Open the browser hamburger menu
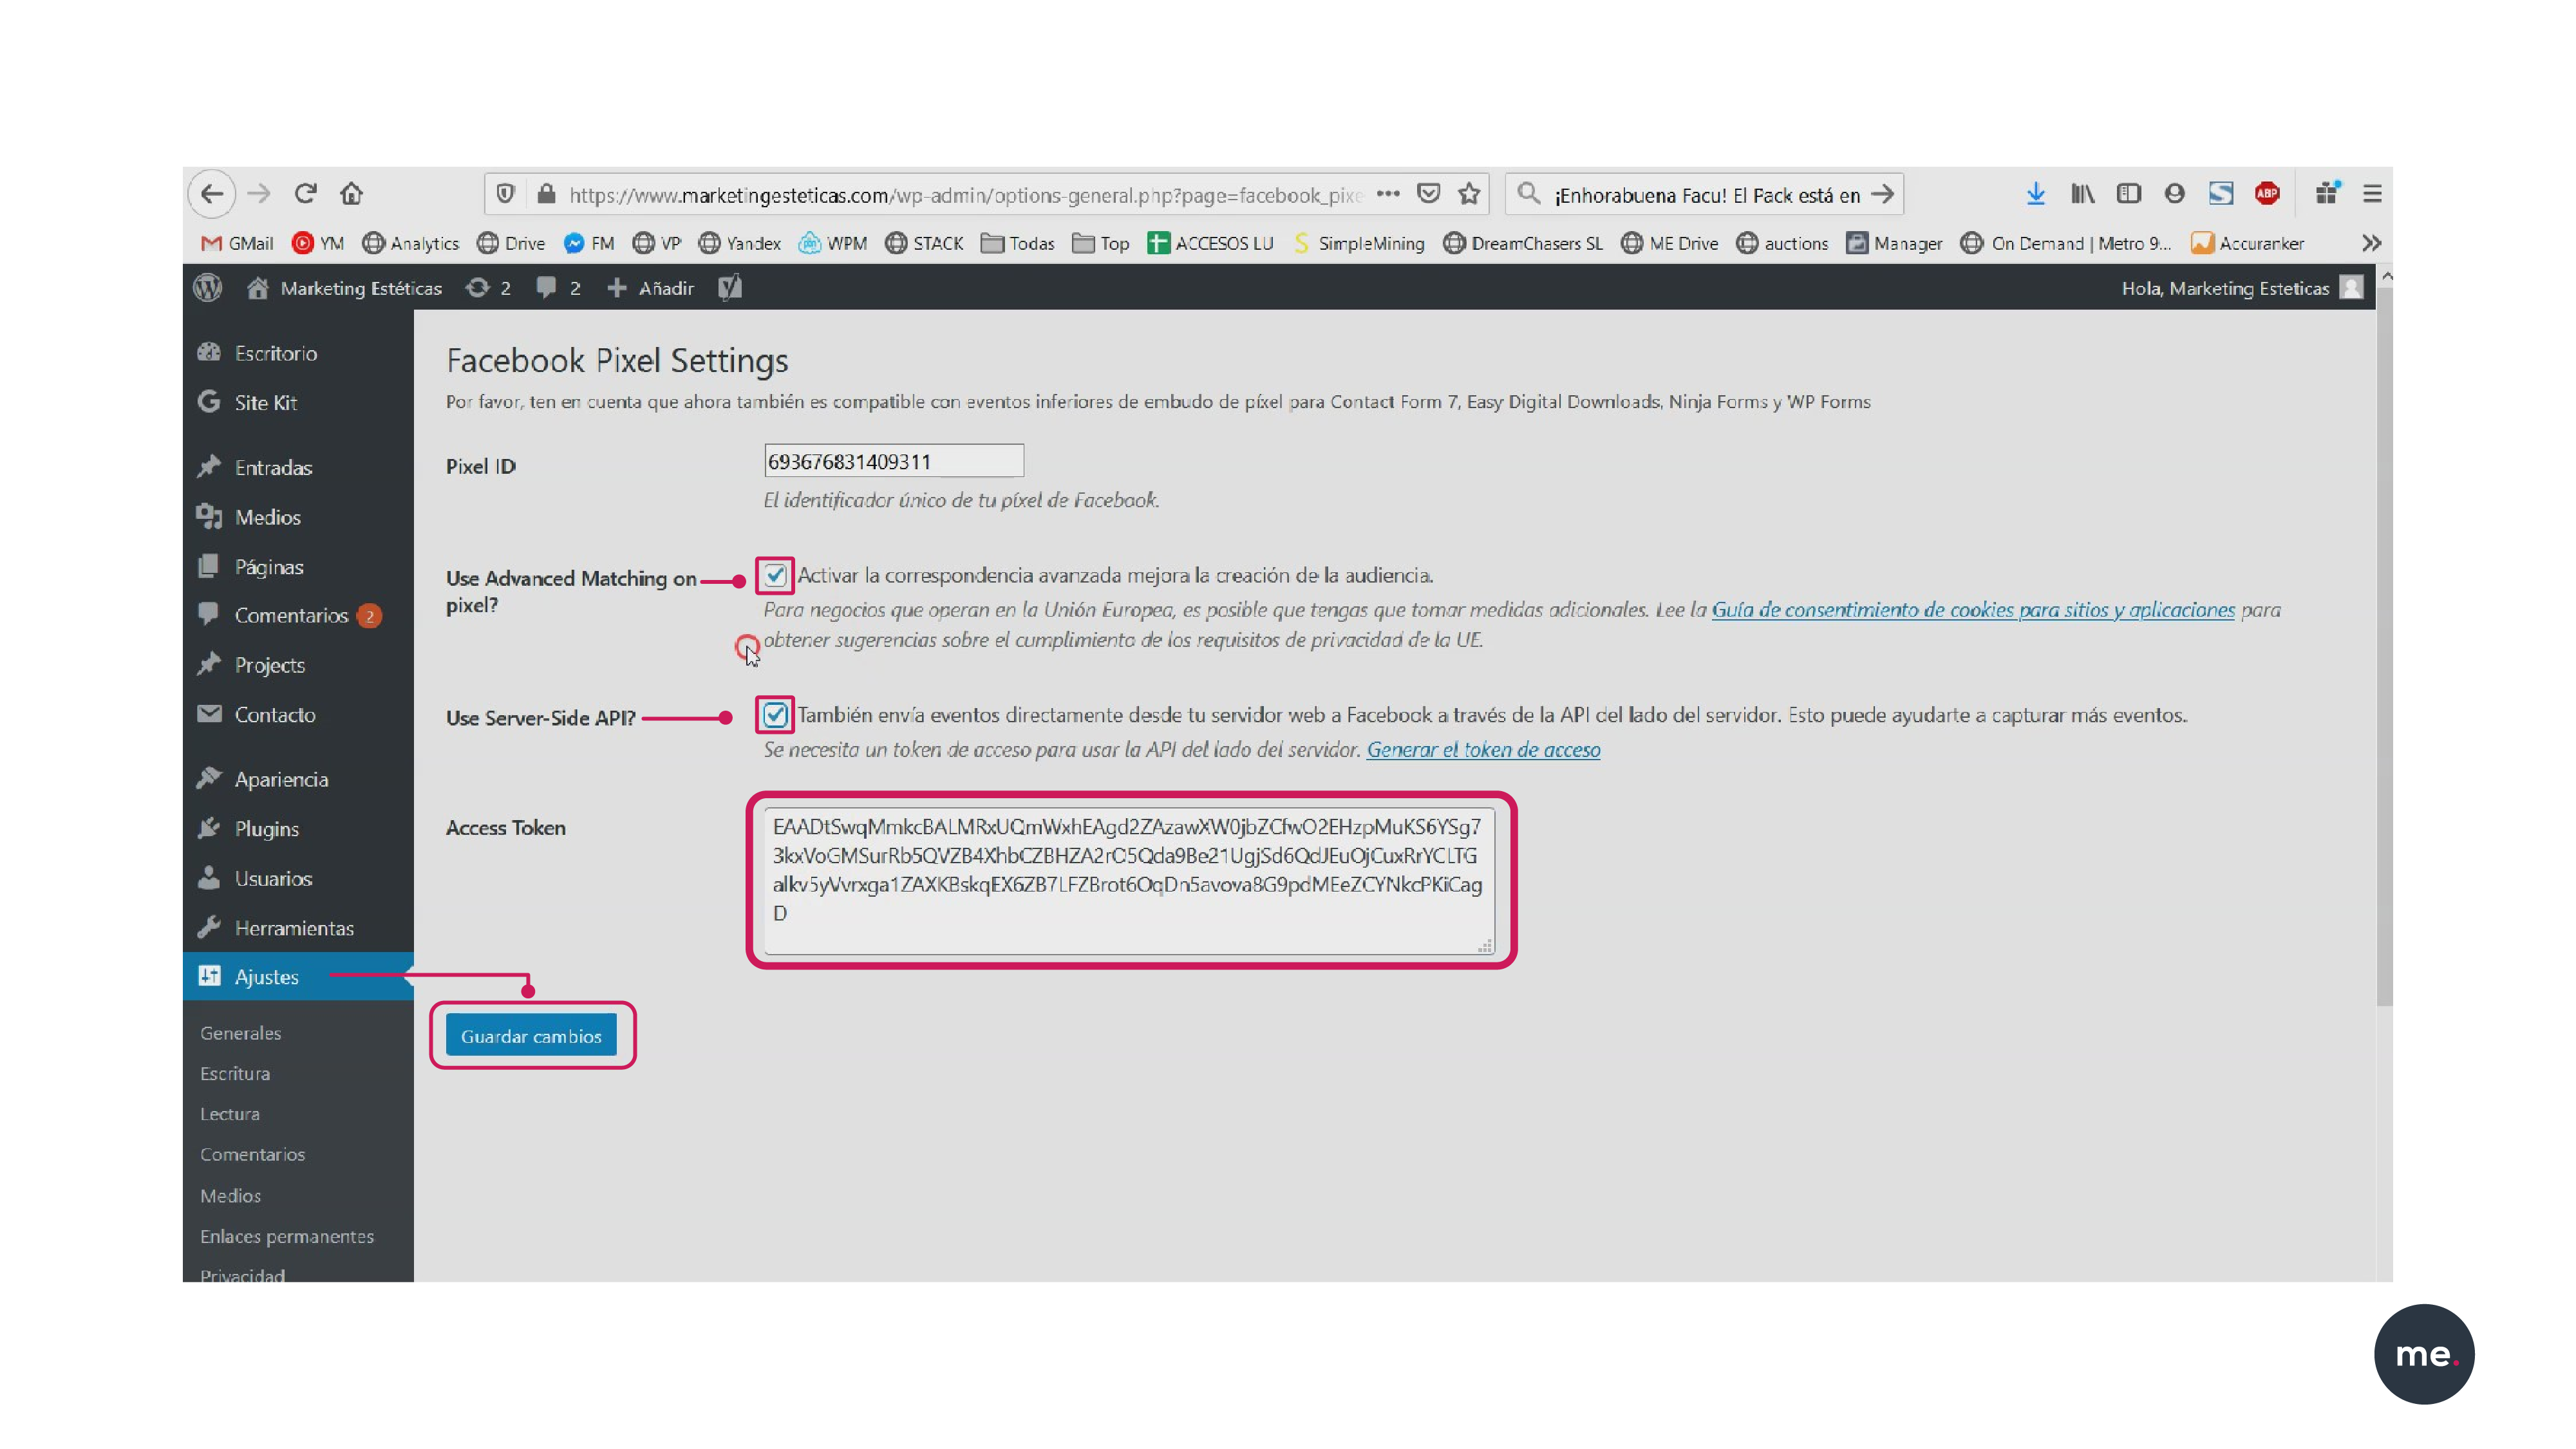This screenshot has height=1449, width=2576. click(x=2372, y=194)
